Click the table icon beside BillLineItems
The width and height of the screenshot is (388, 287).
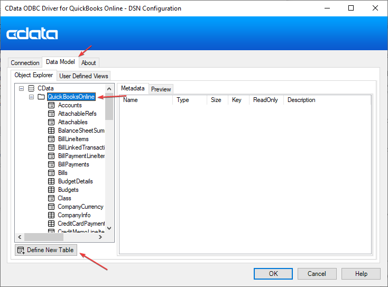51,139
